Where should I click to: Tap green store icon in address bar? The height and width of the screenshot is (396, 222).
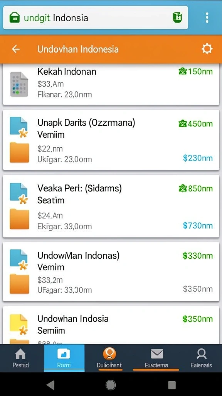[x=15, y=18]
